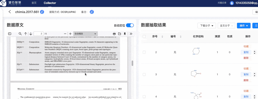The height and width of the screenshot is (99, 258).
Task: Open the PDF file open icon
Action: [x=120, y=34]
